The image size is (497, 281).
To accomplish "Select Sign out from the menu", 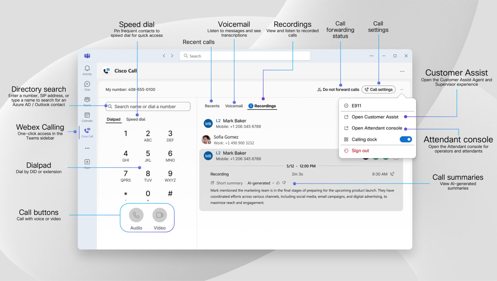I will click(360, 150).
